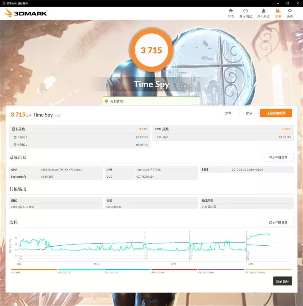Click the 隐藏 指标 button

coord(283,281)
